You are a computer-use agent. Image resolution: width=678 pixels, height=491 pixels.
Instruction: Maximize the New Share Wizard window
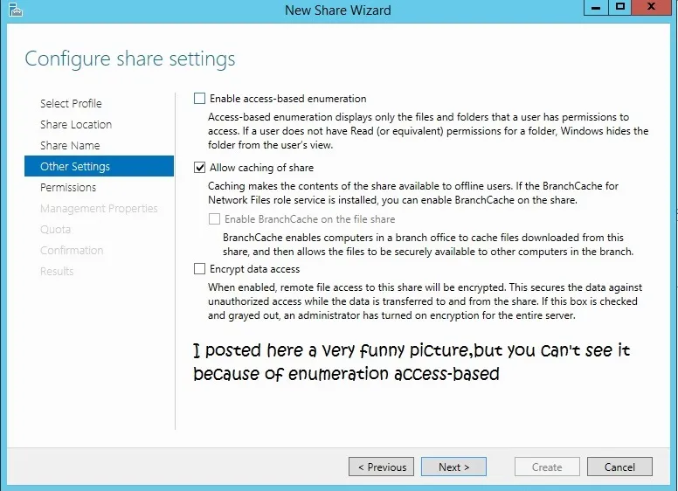click(x=620, y=7)
